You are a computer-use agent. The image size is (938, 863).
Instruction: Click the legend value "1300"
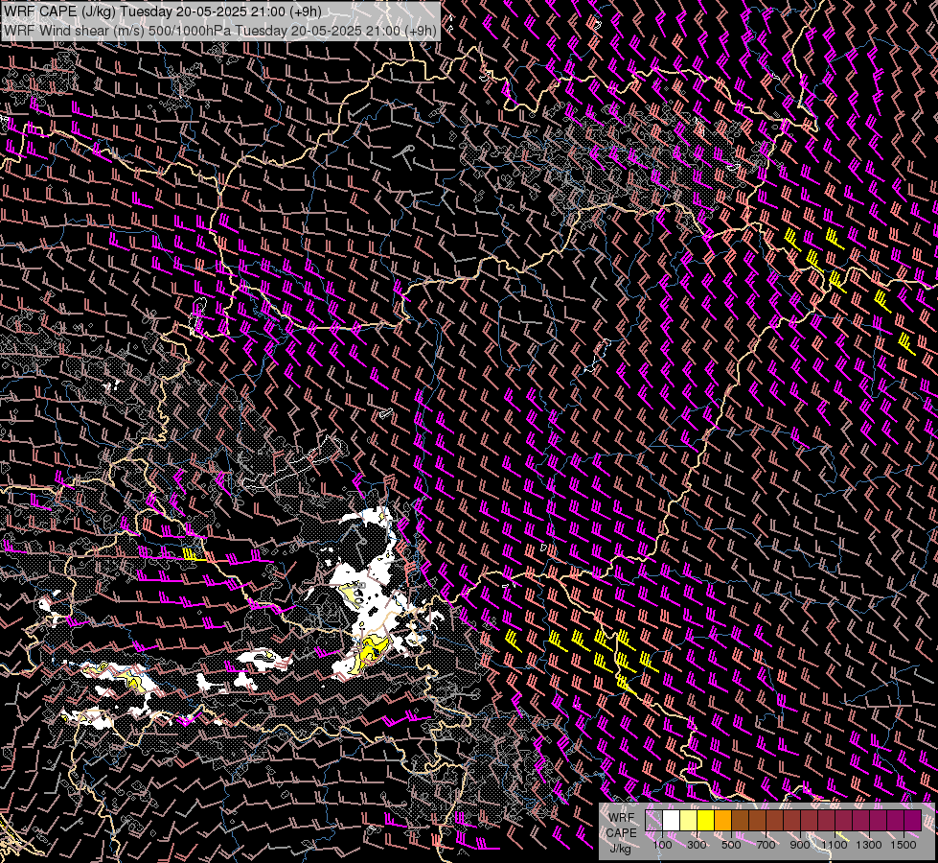tap(869, 845)
